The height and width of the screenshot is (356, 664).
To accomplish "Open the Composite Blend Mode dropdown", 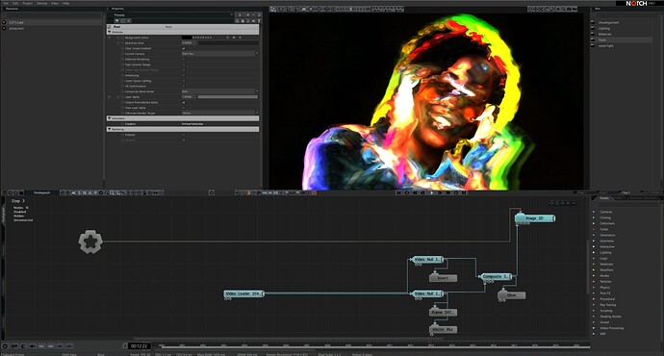I will [219, 91].
